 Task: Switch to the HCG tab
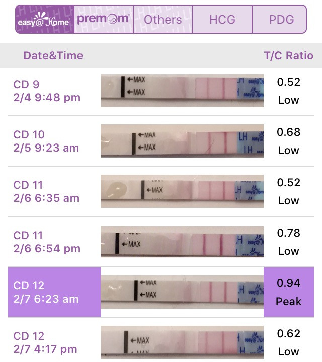tap(222, 20)
